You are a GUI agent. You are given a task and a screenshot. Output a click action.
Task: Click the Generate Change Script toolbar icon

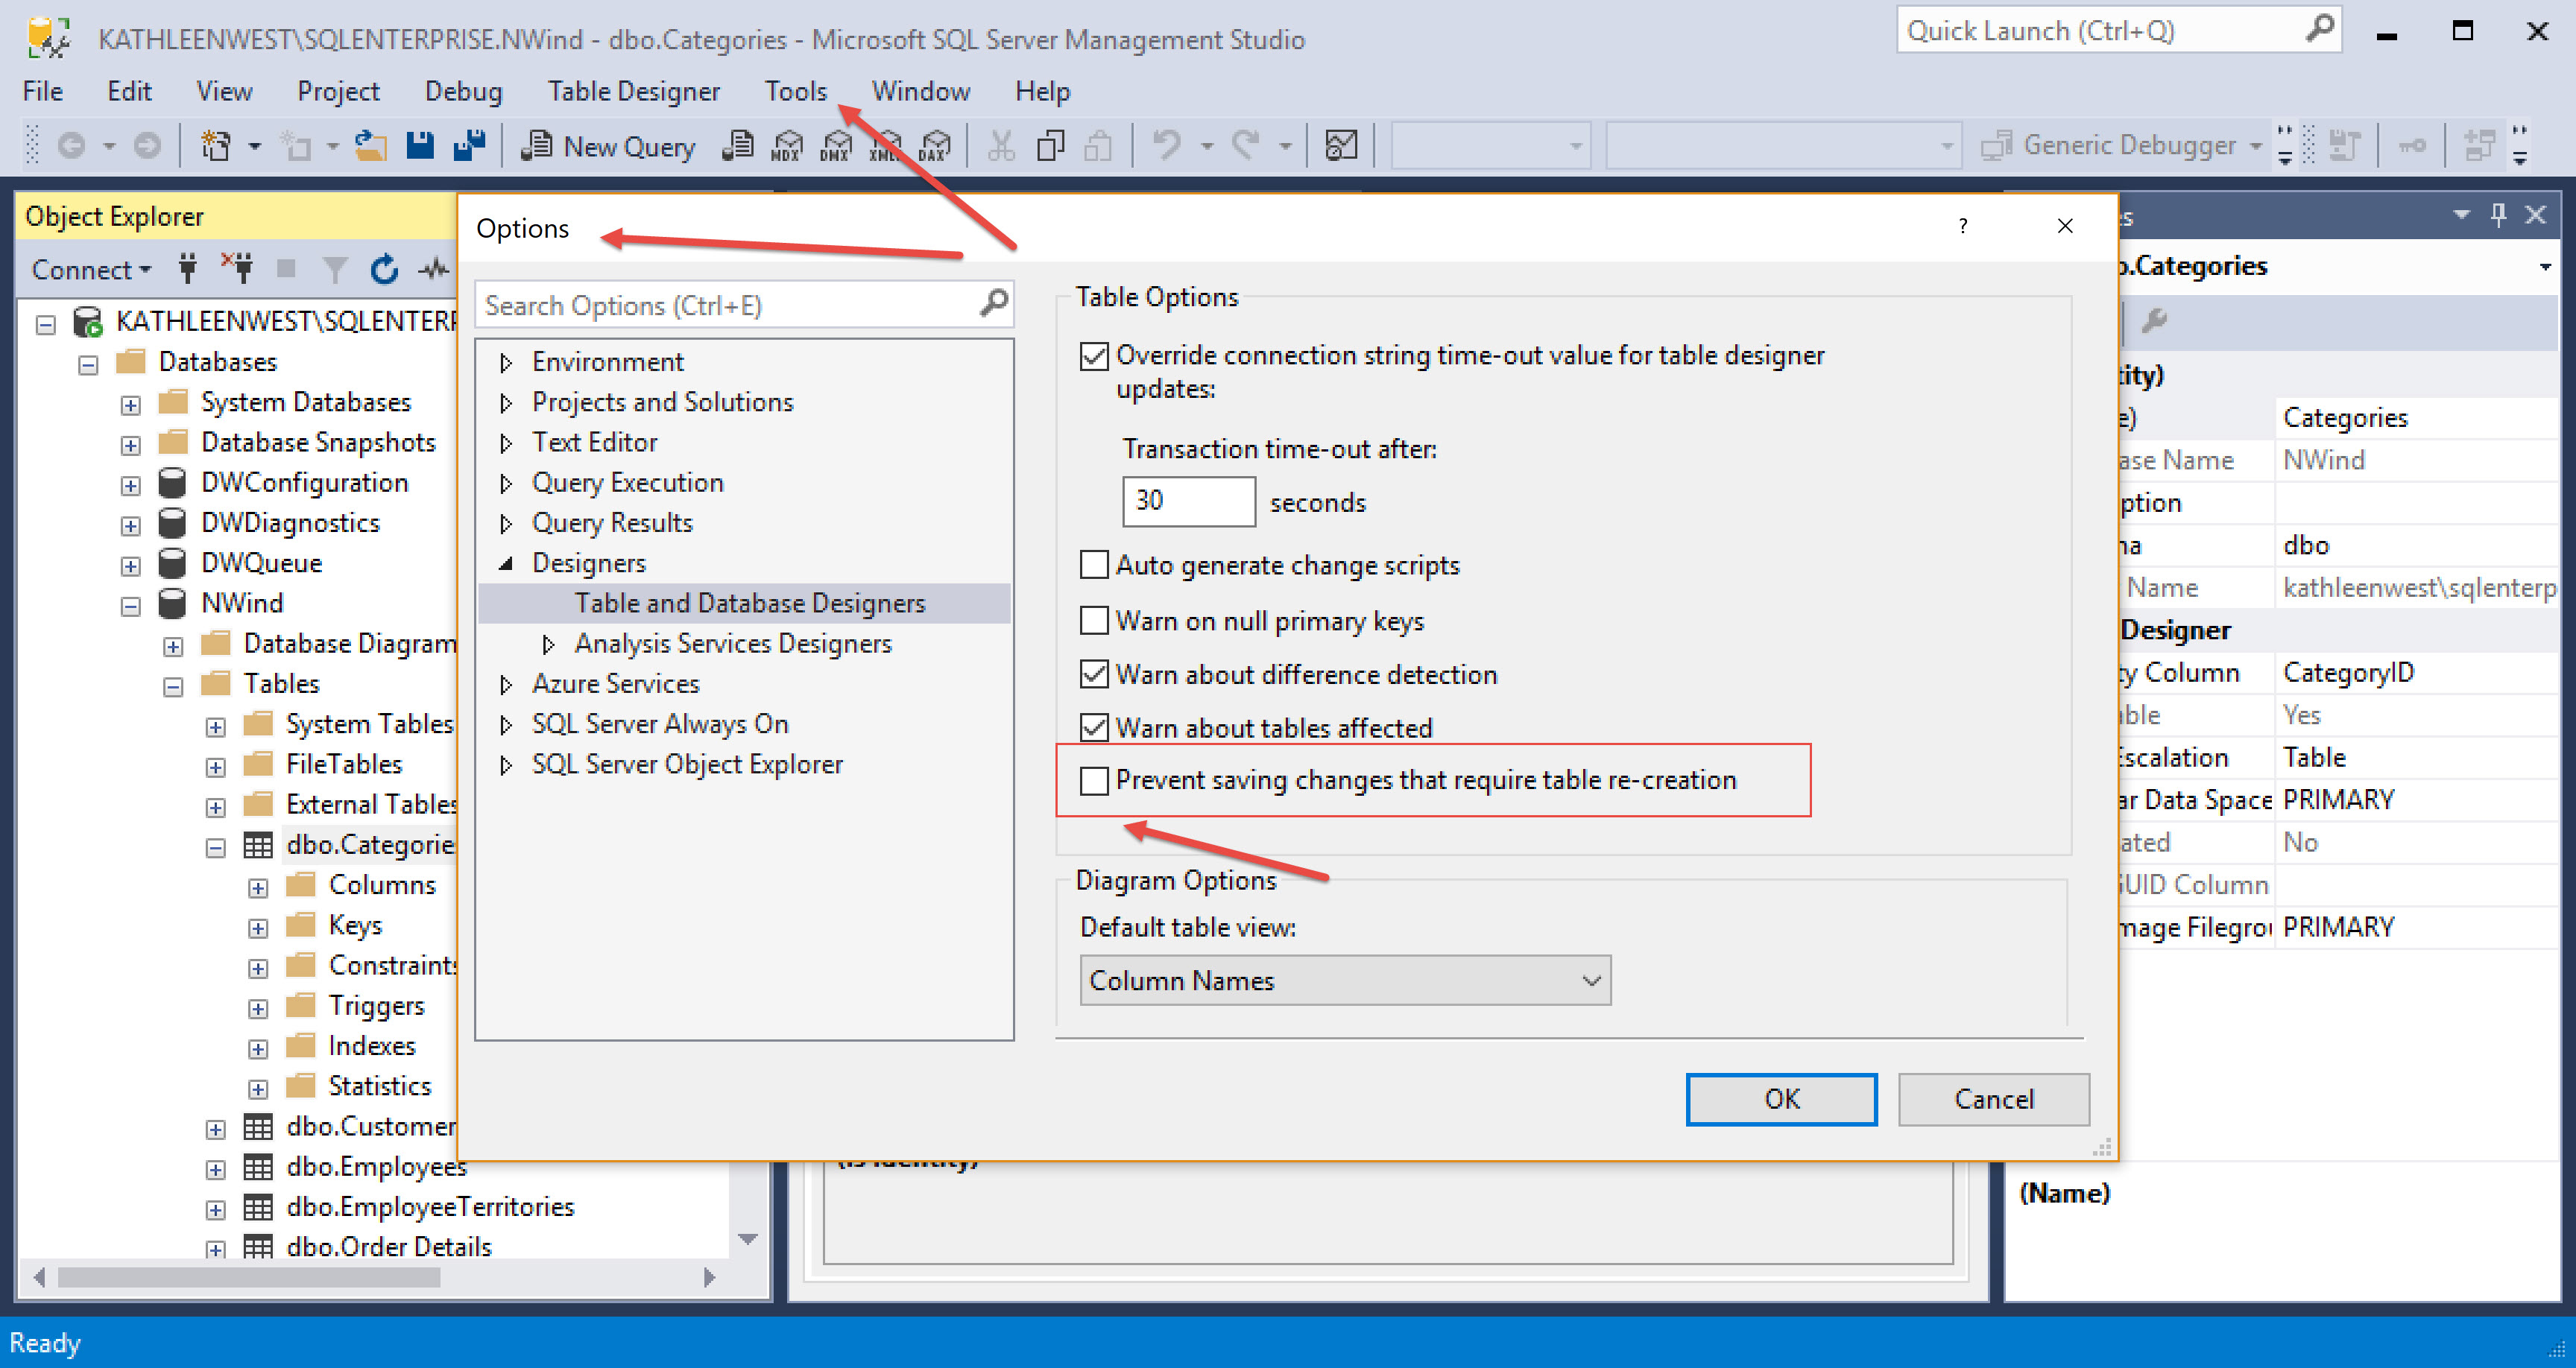click(x=2345, y=146)
